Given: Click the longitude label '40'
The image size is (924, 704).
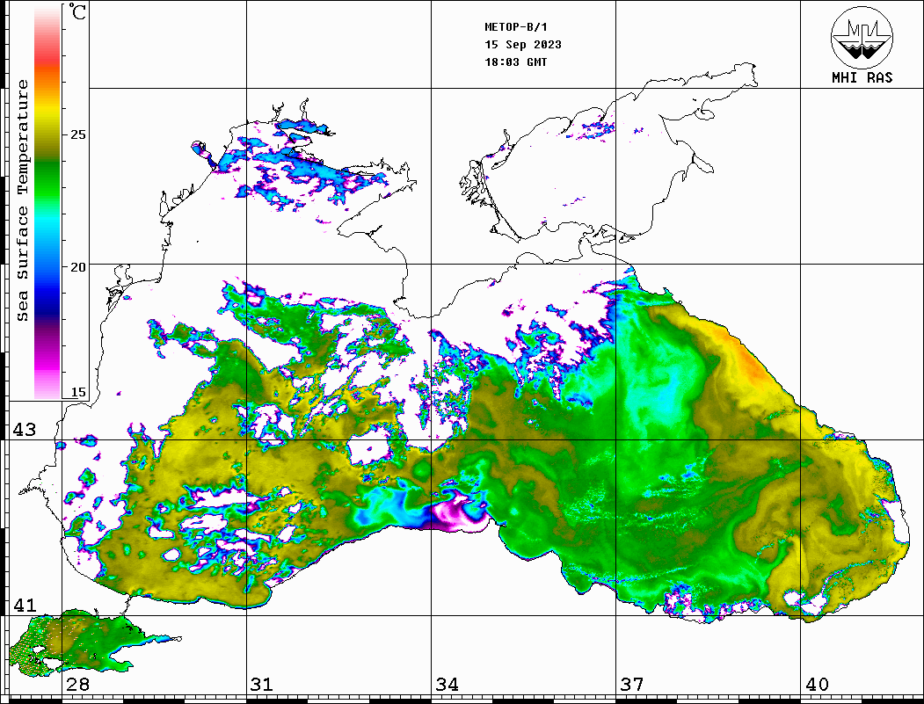Looking at the screenshot, I should [x=817, y=685].
